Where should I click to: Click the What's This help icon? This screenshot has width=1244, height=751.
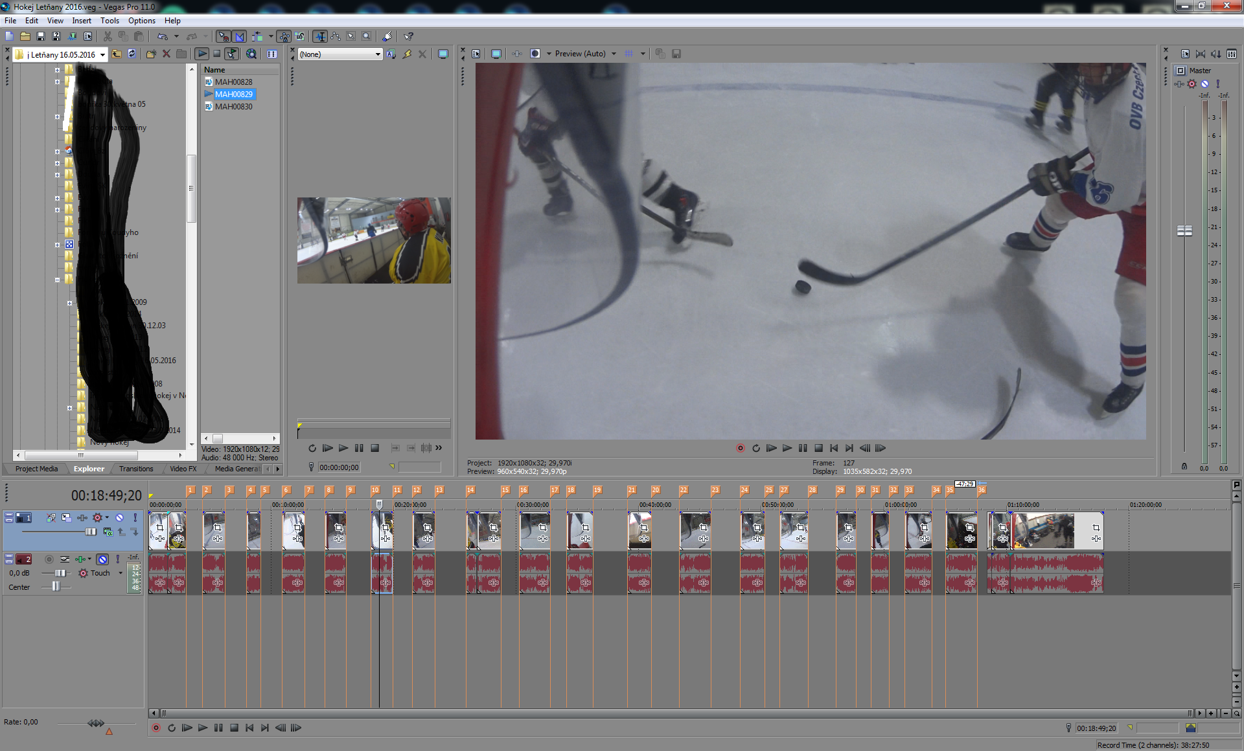(409, 36)
